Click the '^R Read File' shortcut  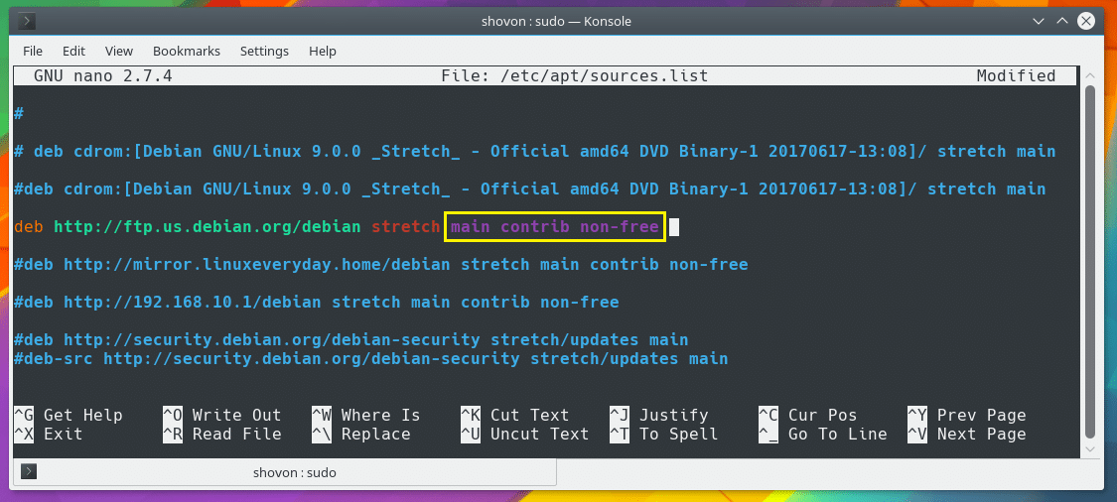221,434
